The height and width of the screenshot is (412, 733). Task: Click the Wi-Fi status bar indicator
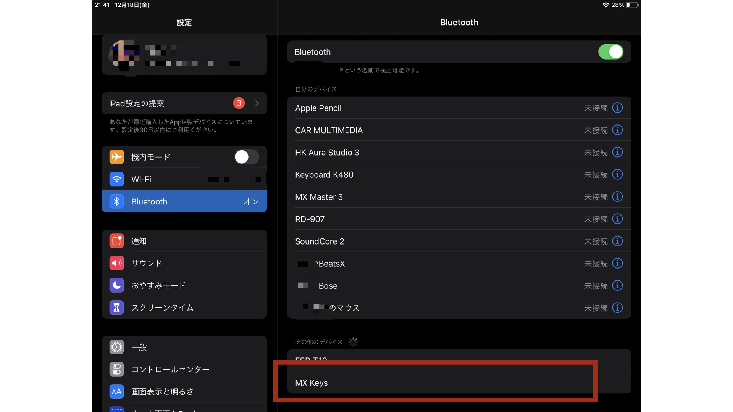605,5
